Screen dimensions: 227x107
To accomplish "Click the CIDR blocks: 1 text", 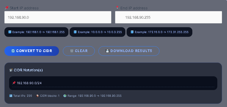I will pyautogui.click(x=50, y=96).
